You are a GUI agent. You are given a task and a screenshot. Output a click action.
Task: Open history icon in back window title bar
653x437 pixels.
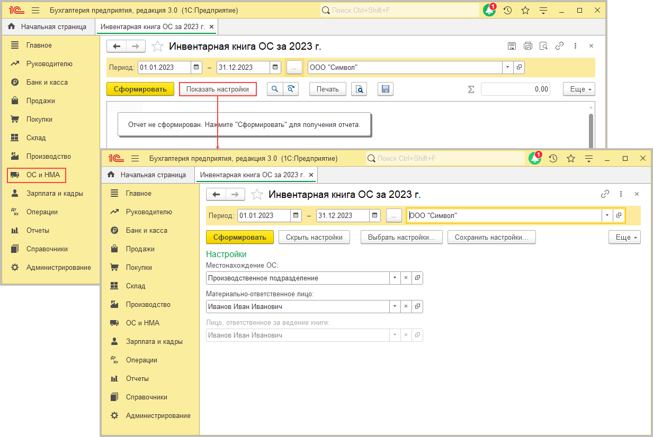pyautogui.click(x=507, y=10)
